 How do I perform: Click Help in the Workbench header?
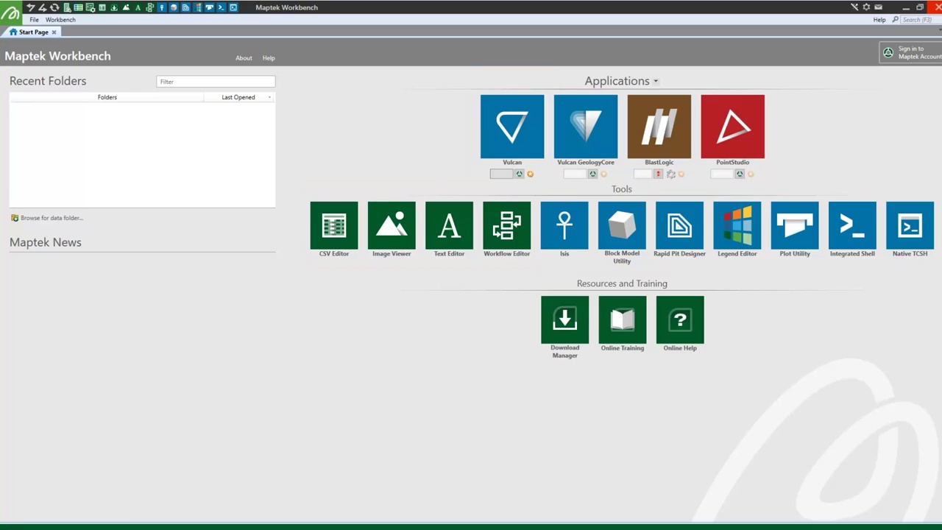pos(269,58)
